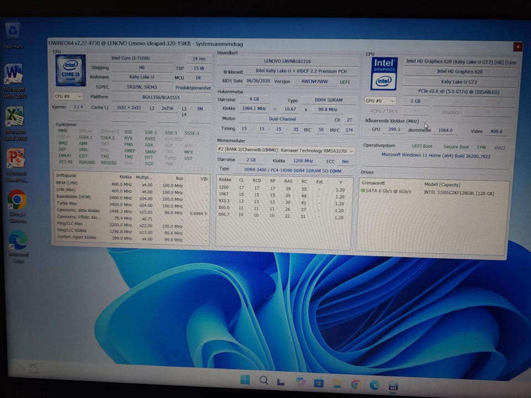Open Microsoft Store taskbar icon
The height and width of the screenshot is (398, 531).
coord(319,383)
